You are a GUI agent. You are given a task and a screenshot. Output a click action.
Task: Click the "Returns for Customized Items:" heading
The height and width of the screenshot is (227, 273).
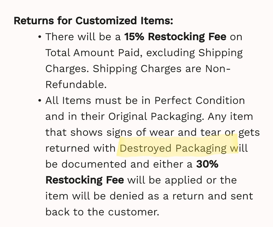click(93, 20)
